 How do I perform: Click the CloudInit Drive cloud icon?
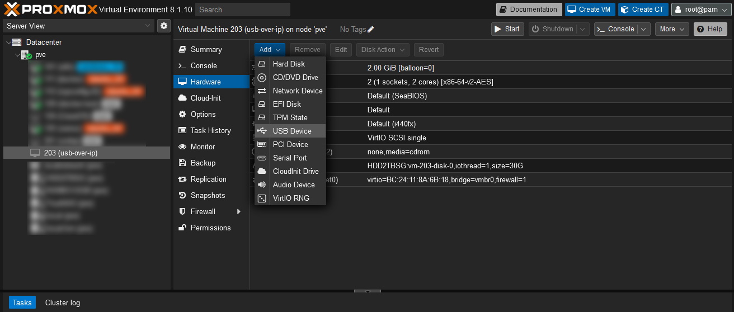(262, 171)
